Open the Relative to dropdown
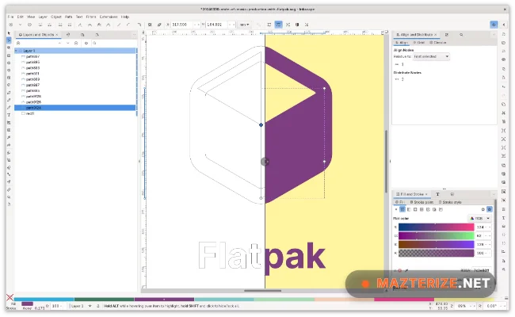 tap(431, 56)
